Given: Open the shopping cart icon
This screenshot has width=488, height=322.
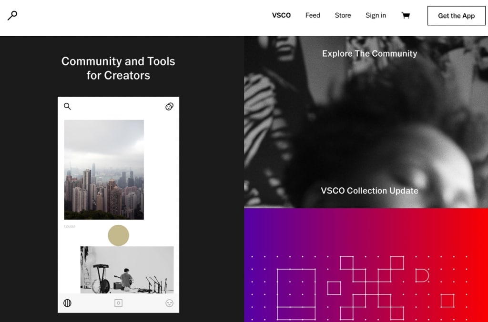Looking at the screenshot, I should coord(406,15).
